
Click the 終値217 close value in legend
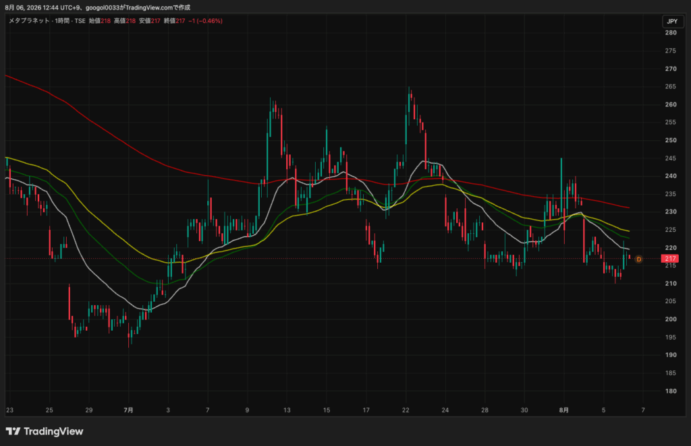click(x=175, y=21)
